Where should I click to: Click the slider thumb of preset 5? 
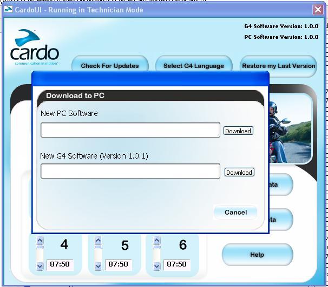98,247
